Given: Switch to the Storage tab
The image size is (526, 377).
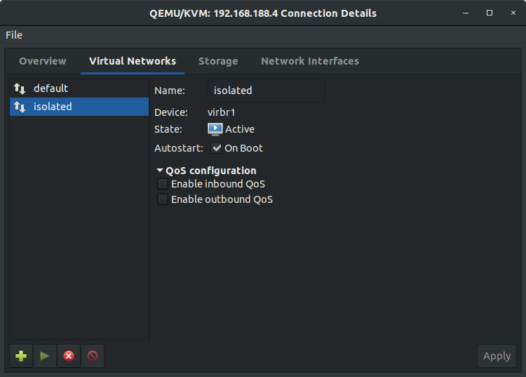Looking at the screenshot, I should pyautogui.click(x=218, y=61).
